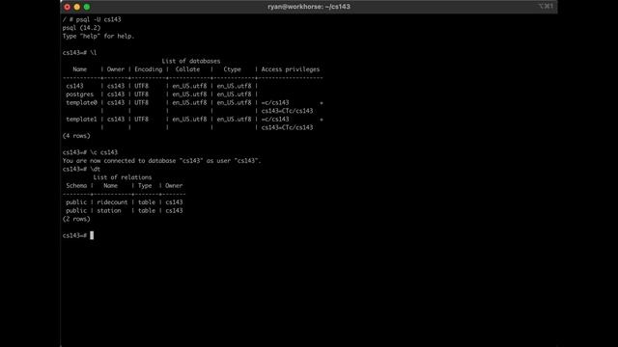
Task: Click '=c/cs143' in the template1 row
Action: coord(275,119)
